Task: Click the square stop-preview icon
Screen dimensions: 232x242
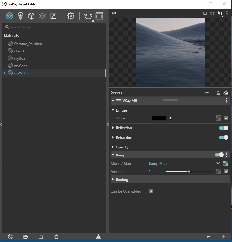Action: point(205,13)
